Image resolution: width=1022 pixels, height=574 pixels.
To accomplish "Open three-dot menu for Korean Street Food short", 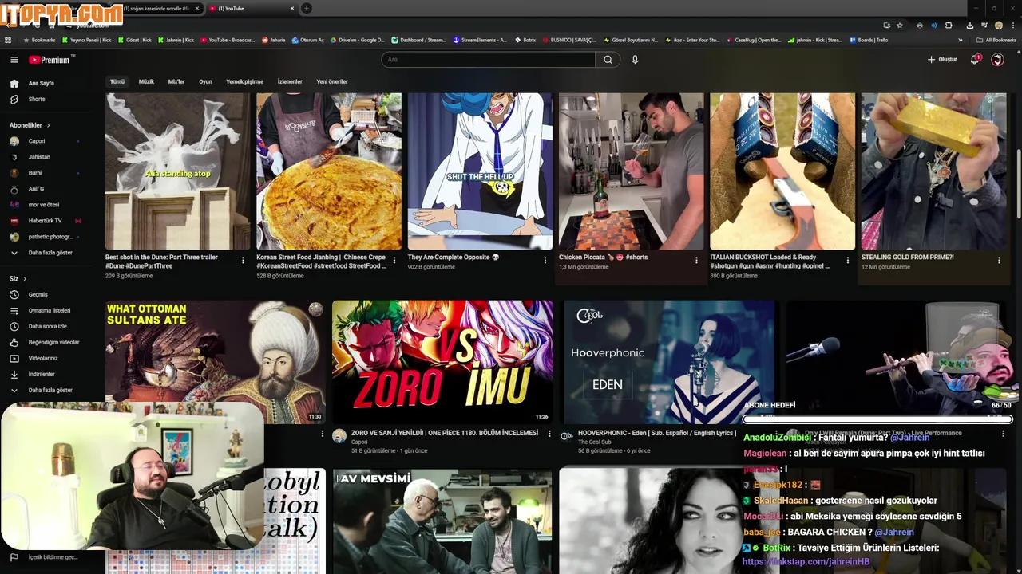I will (394, 260).
